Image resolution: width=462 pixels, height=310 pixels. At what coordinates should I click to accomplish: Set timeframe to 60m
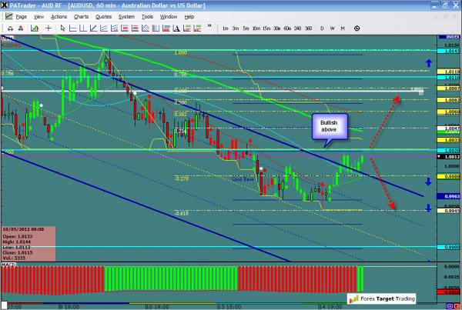[x=287, y=28]
